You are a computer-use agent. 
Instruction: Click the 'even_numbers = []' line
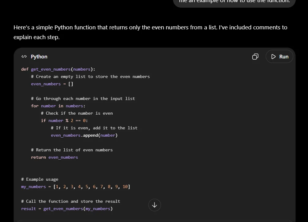click(x=52, y=84)
